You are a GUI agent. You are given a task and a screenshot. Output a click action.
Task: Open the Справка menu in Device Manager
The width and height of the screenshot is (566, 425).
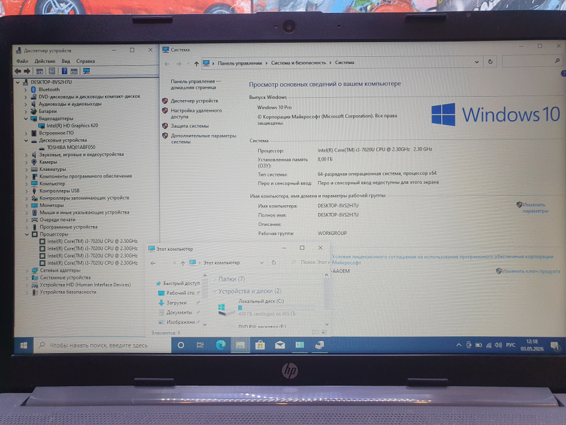85,61
